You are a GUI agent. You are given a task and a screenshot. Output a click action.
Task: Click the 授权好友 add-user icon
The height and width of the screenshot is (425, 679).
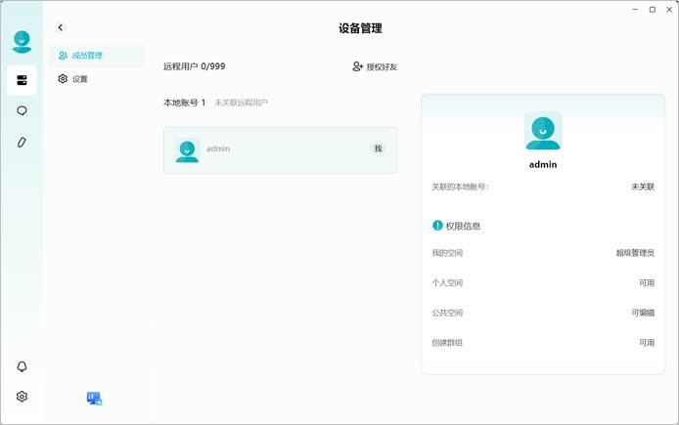(357, 66)
